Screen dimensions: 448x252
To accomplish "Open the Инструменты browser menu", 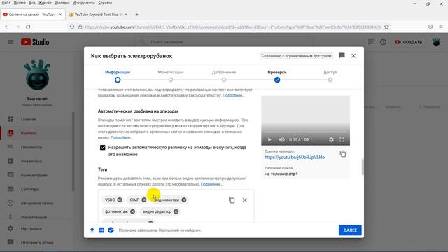I will [x=84, y=3].
